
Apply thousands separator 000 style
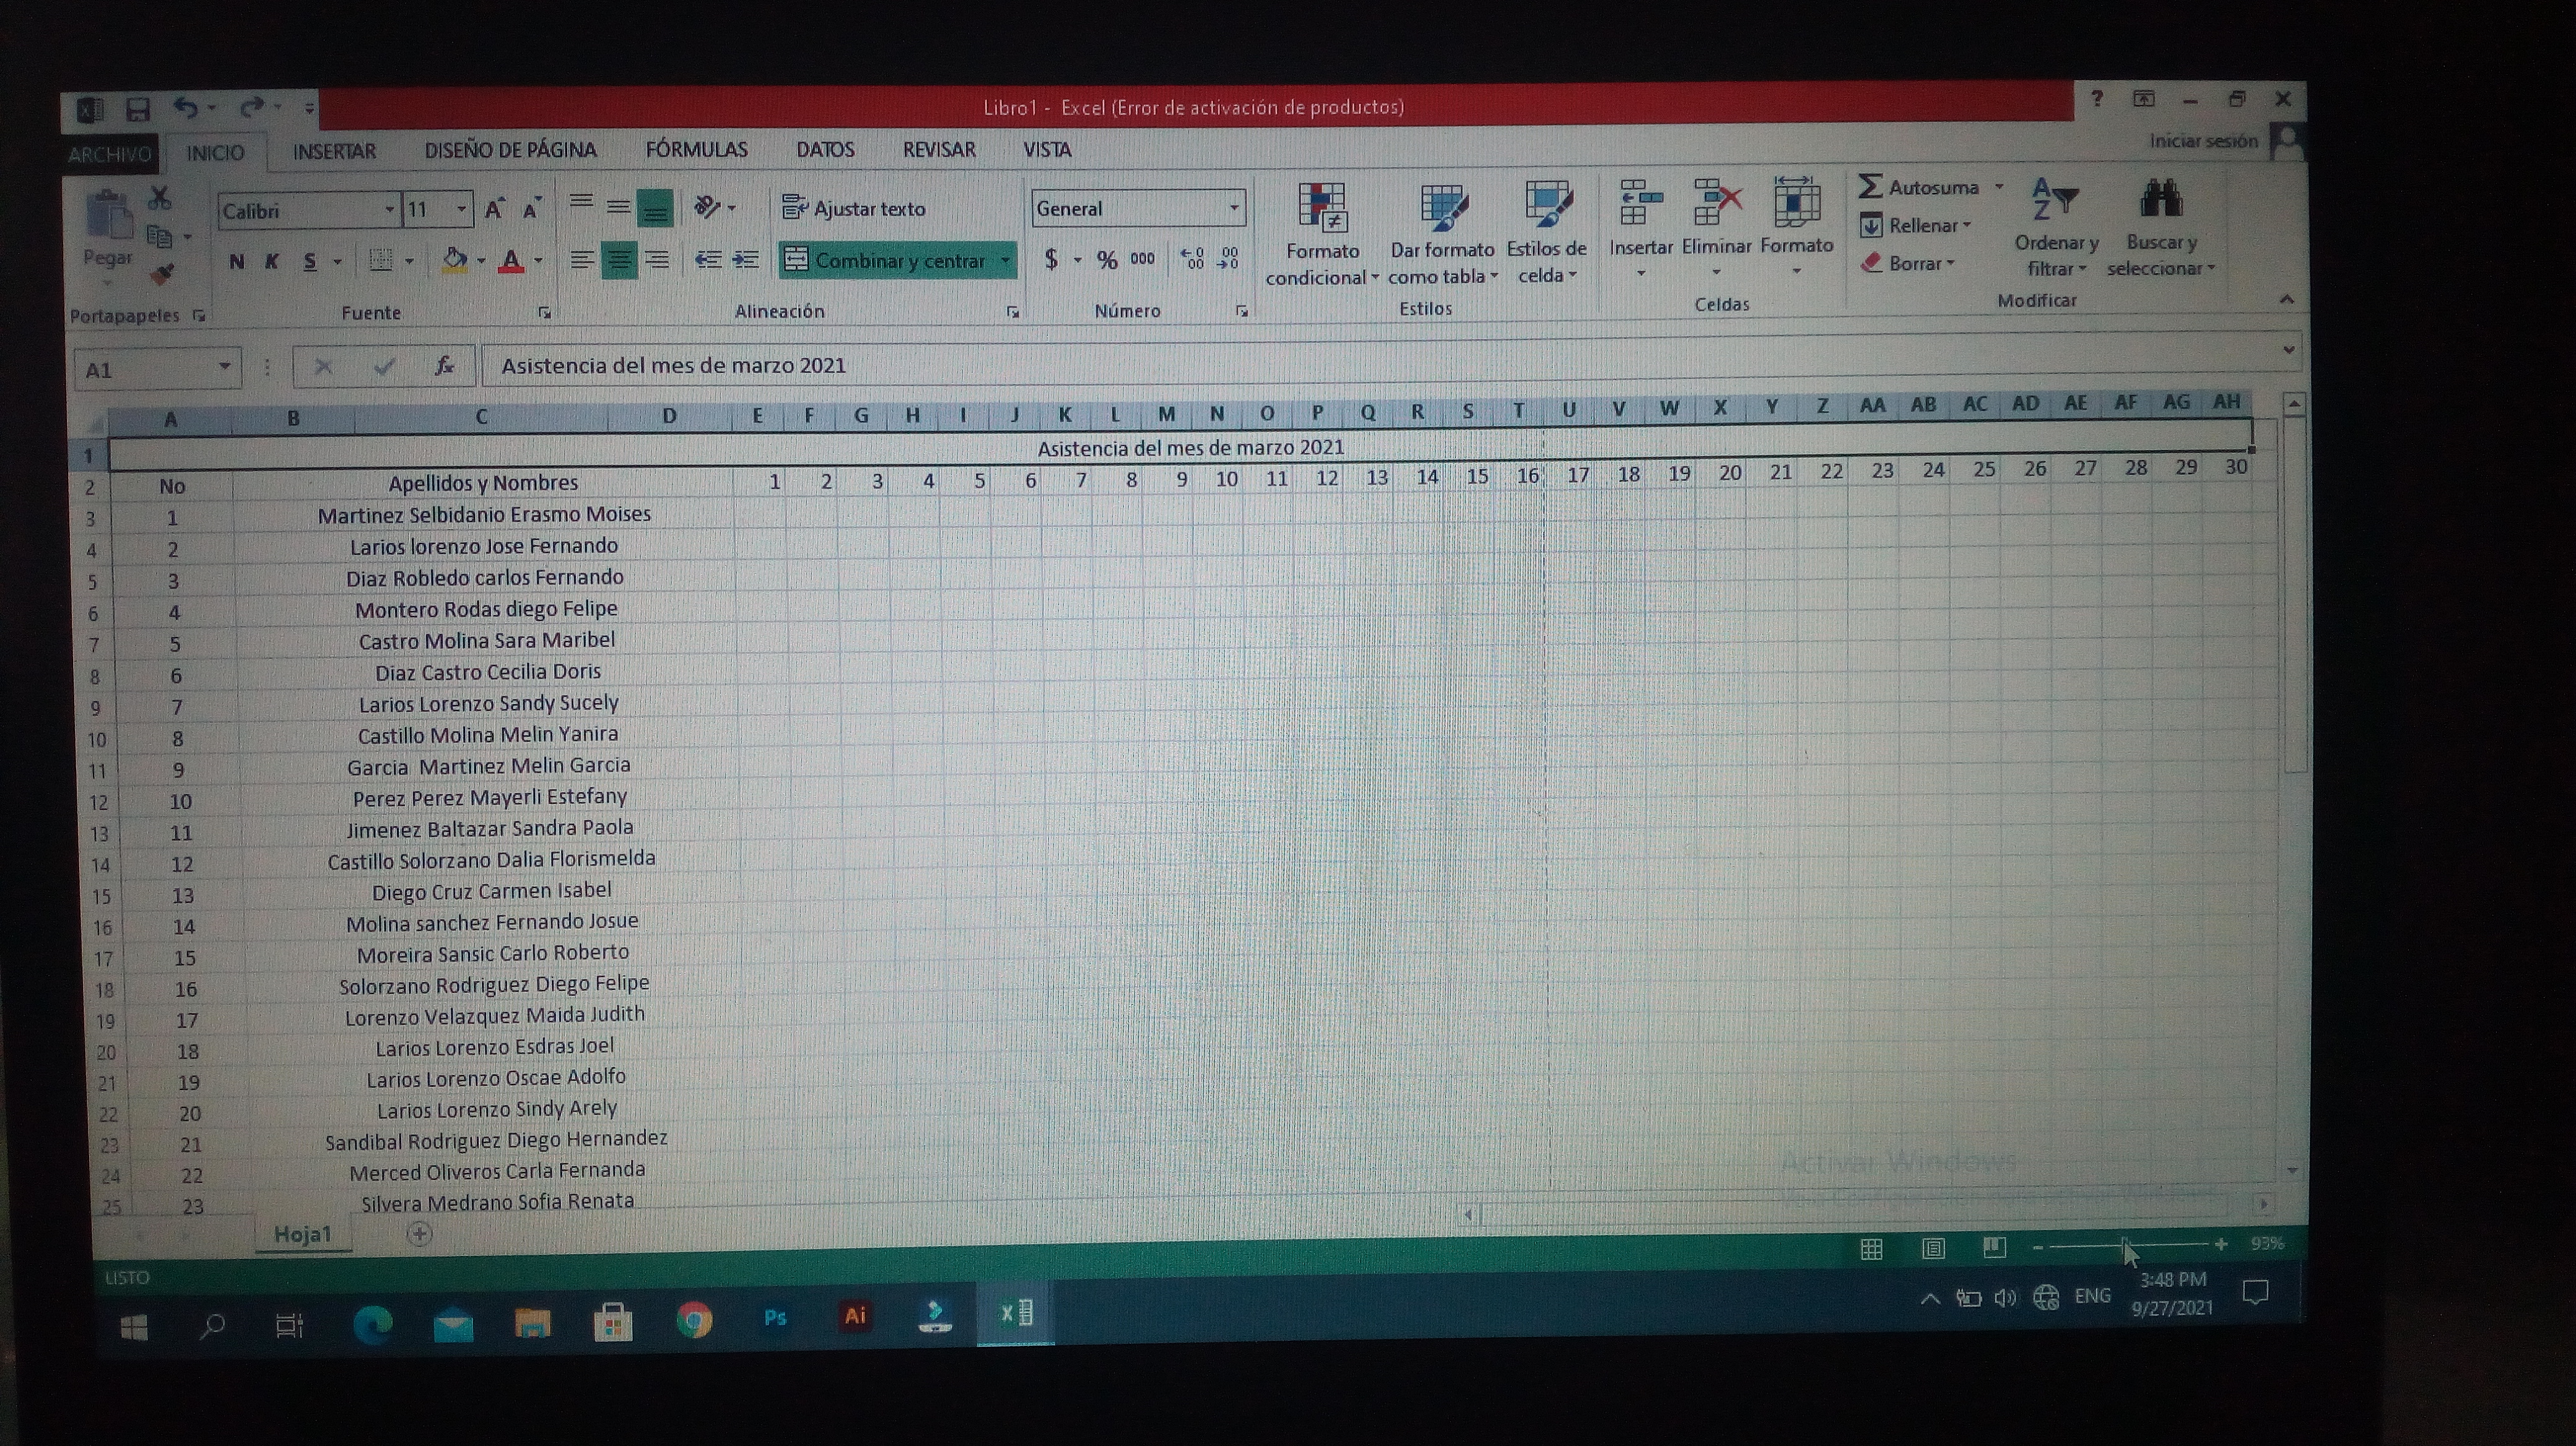1142,259
